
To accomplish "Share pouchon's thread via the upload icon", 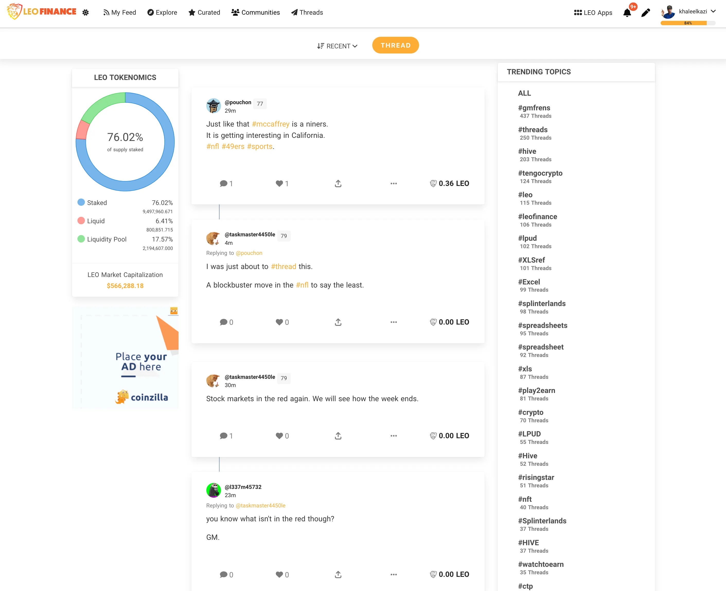I will (338, 183).
